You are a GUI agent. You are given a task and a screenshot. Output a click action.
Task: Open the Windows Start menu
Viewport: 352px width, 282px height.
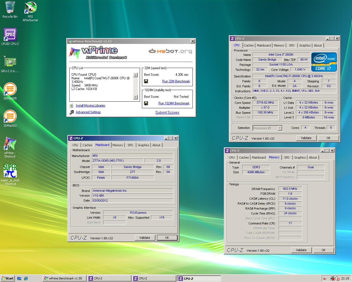[7, 278]
